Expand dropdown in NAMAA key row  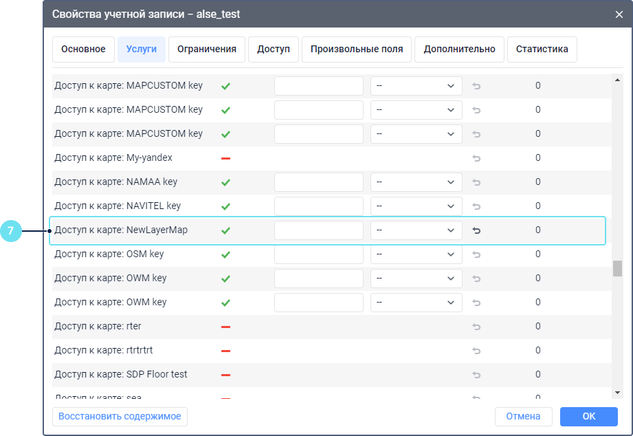pos(416,182)
